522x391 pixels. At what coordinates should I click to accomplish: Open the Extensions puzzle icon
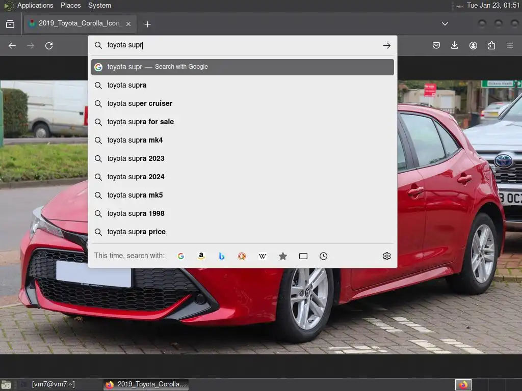491,45
